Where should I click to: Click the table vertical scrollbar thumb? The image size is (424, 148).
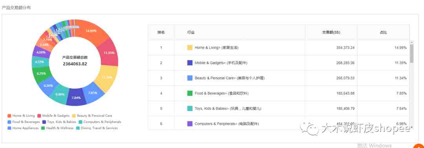pos(411,53)
